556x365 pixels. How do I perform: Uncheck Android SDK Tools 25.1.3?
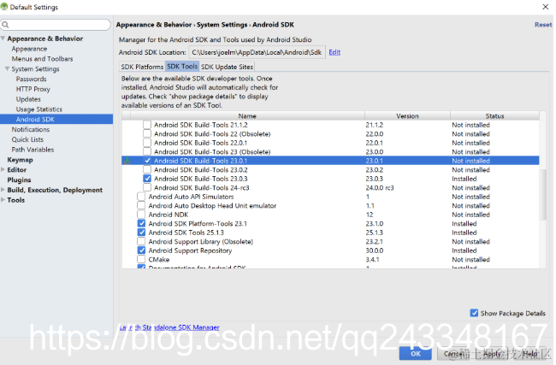(141, 233)
